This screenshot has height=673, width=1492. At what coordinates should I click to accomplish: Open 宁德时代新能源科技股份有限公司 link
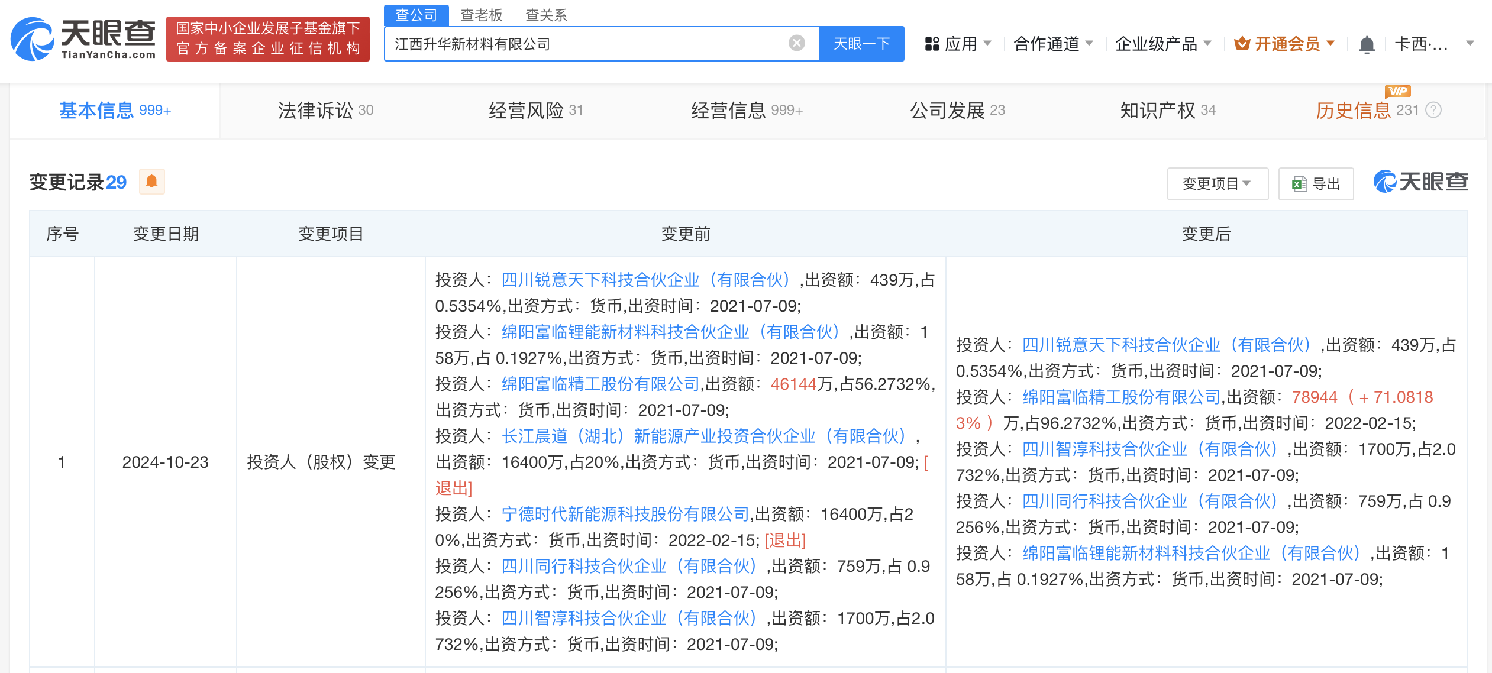pos(625,514)
